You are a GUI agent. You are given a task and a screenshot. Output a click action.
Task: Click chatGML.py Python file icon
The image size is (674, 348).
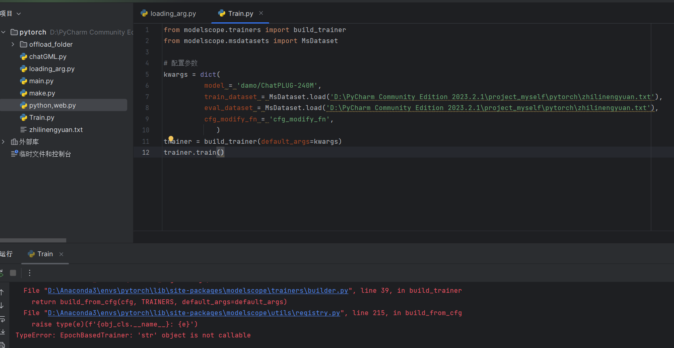24,56
